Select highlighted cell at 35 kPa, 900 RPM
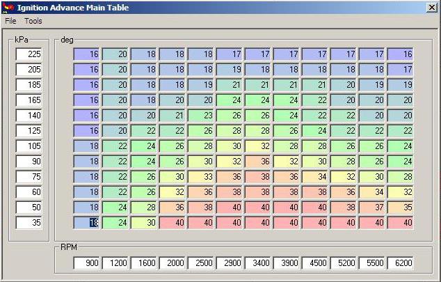The image size is (441, 282). [87, 223]
